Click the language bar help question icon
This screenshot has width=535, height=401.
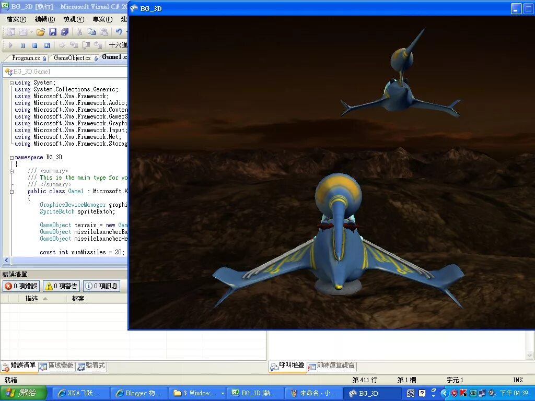(x=422, y=394)
